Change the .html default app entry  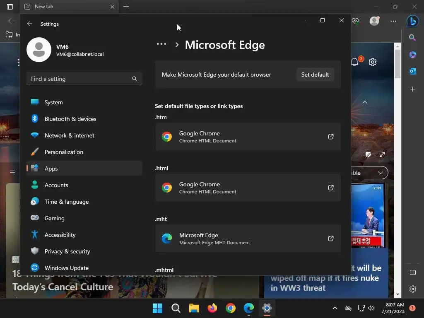248,188
